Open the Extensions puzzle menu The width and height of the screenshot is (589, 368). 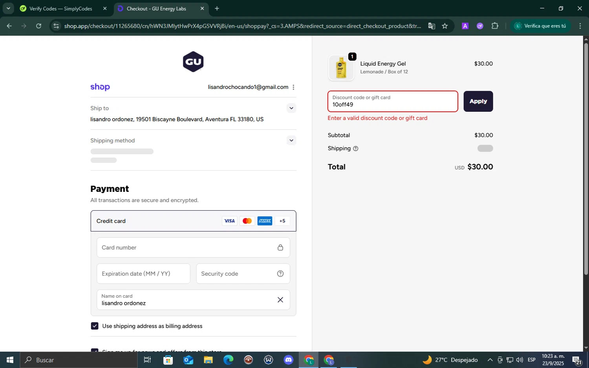(x=495, y=26)
